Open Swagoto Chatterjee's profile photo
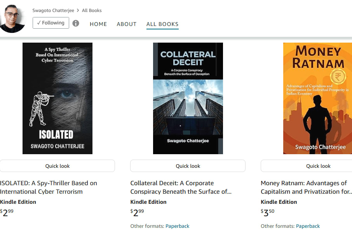352x234 pixels. tap(12, 18)
